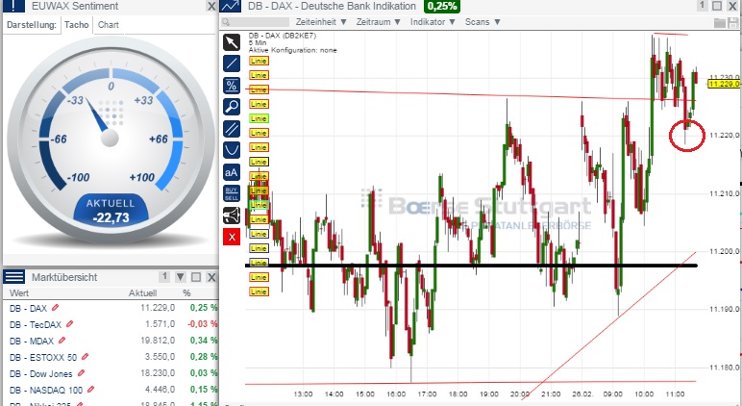This screenshot has height=406, width=742.
Task: Click the pencil icon beside DB - MDAX
Action: (x=62, y=341)
